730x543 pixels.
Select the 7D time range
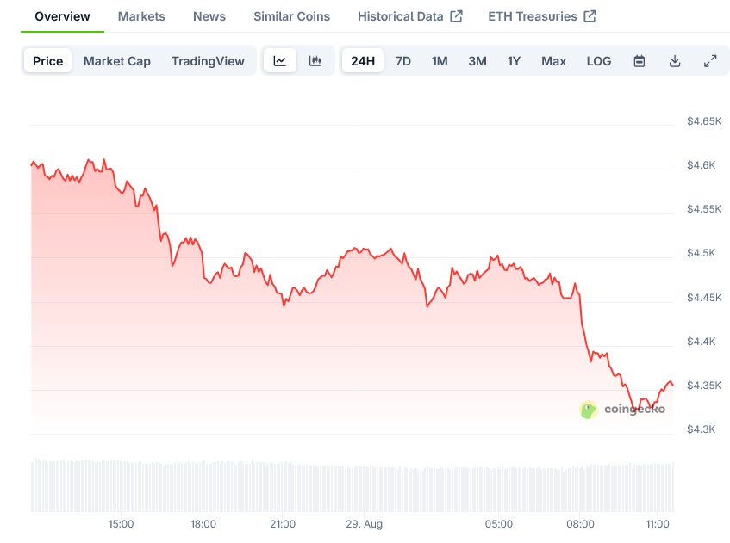pyautogui.click(x=403, y=61)
